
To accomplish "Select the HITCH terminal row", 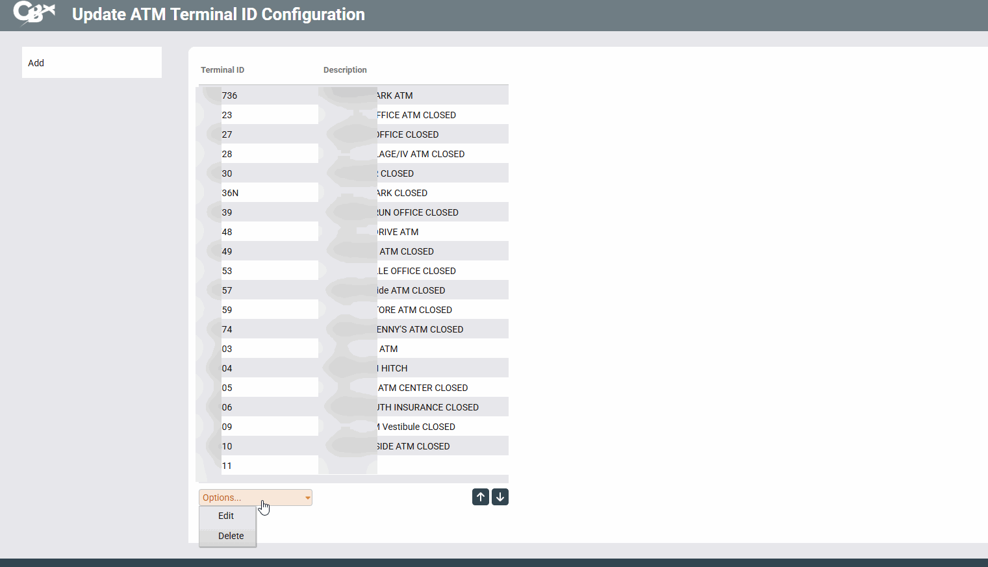I will (x=394, y=368).
